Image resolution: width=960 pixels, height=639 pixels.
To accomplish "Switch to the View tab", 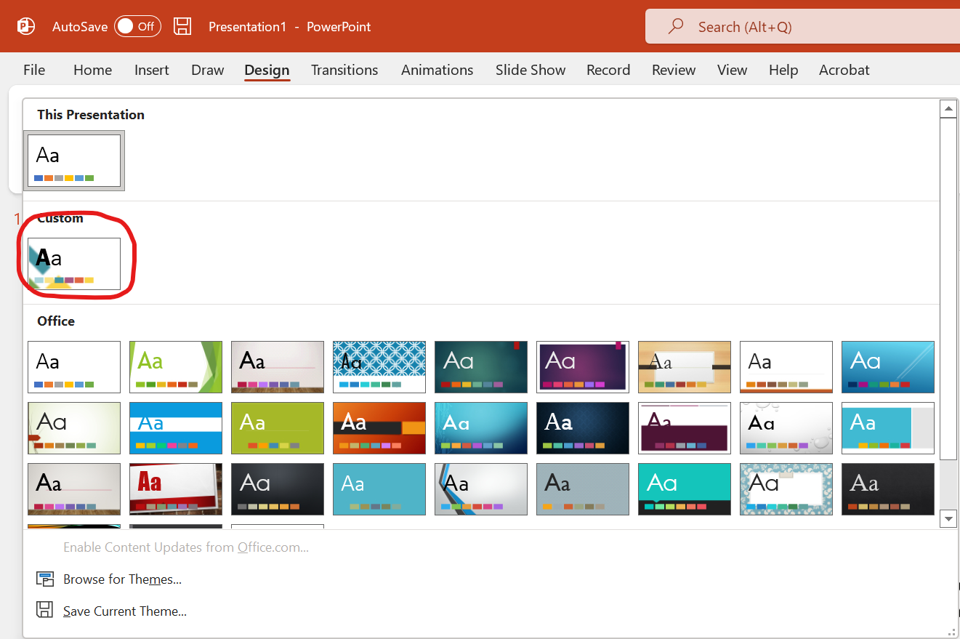I will click(x=732, y=70).
